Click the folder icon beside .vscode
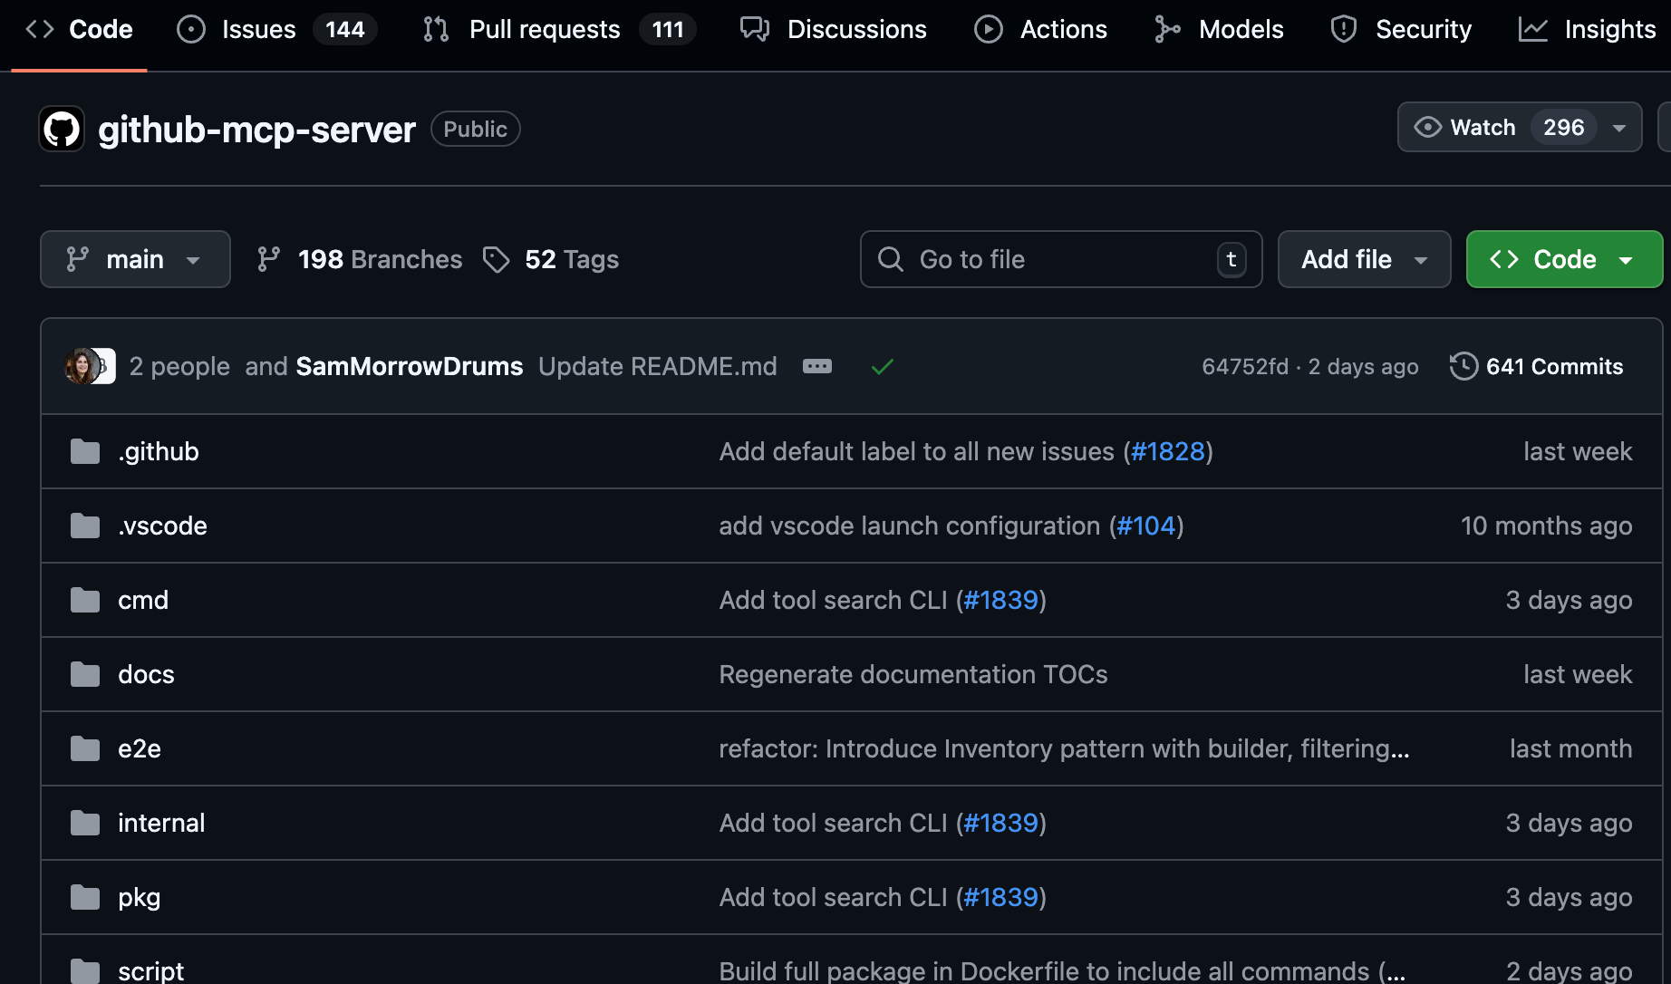Screen dimensions: 1671x984 [x=85, y=526]
